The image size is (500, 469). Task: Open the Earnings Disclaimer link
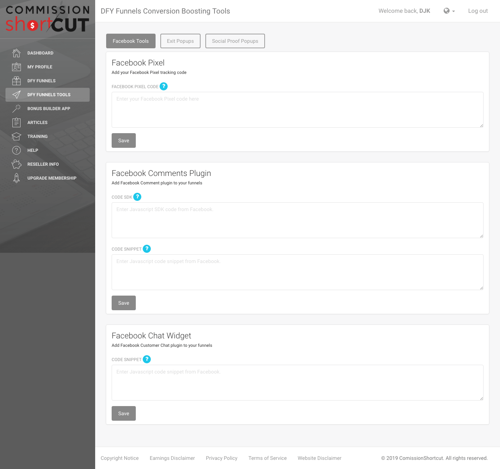tap(172, 458)
